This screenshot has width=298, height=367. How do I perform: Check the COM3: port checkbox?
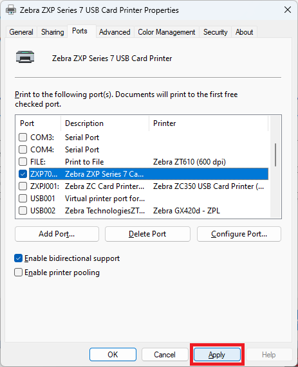[x=23, y=138]
